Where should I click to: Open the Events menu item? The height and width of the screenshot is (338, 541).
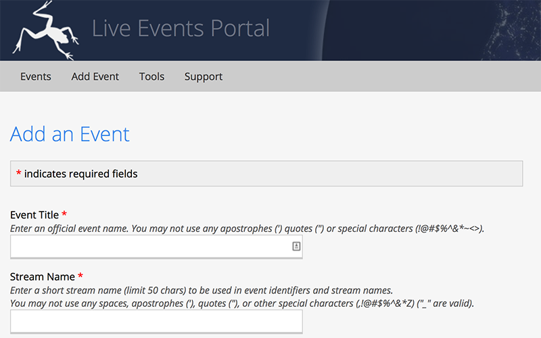(36, 76)
